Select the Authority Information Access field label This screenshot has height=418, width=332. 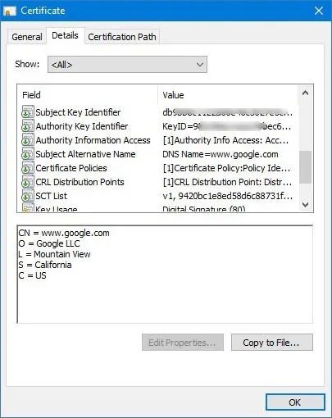(93, 140)
